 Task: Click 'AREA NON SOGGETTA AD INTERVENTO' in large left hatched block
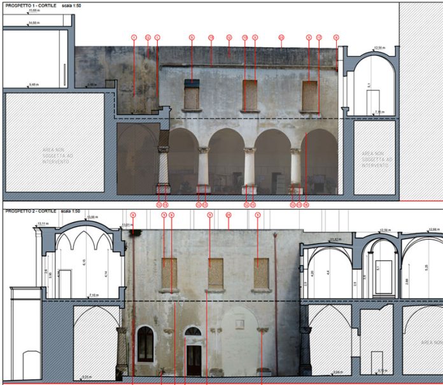point(58,156)
